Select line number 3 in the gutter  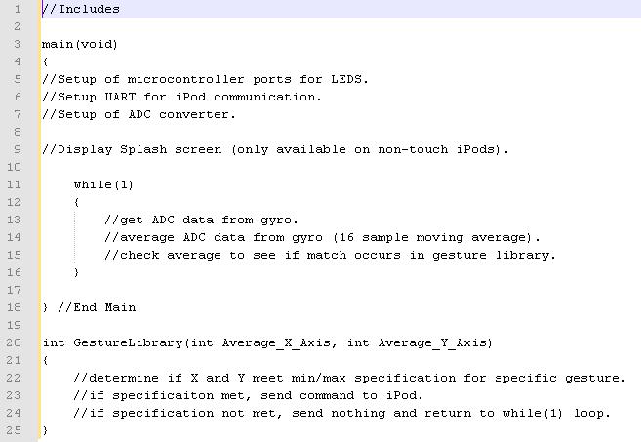pyautogui.click(x=17, y=44)
